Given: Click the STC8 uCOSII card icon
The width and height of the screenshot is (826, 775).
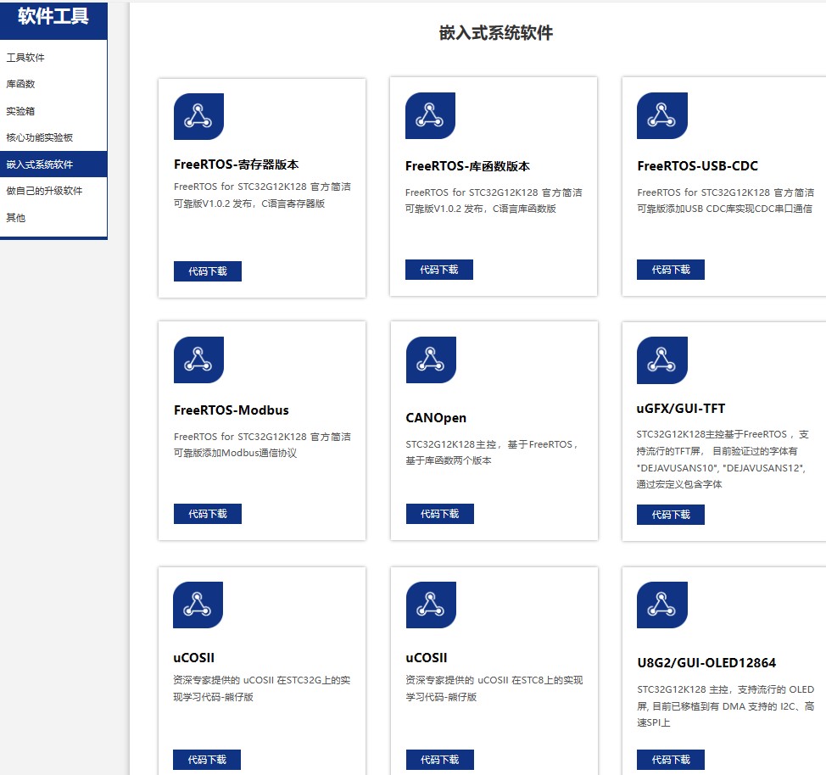Looking at the screenshot, I should click(431, 605).
